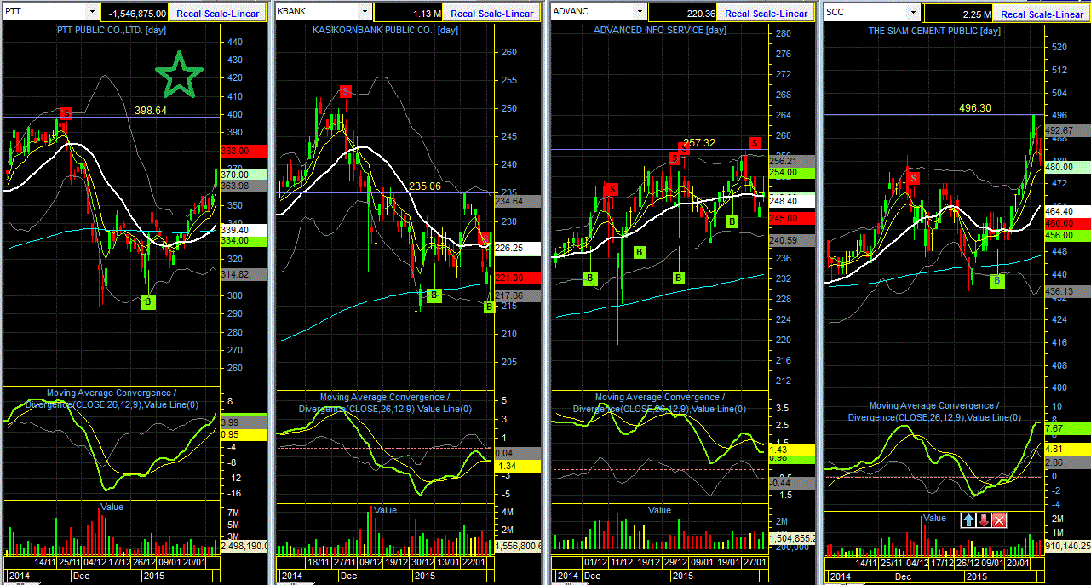
Task: Click the blue up-arrow icon in SCC volume pane
Action: [968, 520]
